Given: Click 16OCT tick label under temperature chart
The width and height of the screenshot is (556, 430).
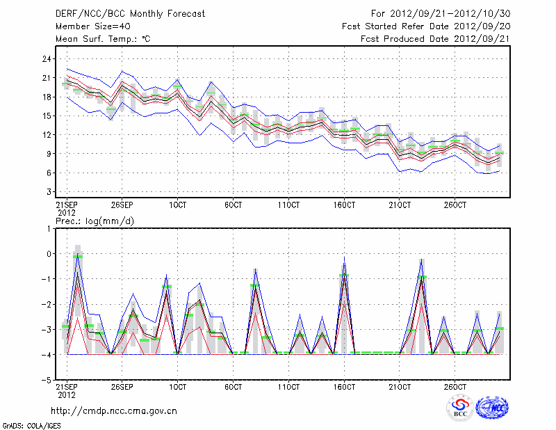Looking at the screenshot, I should (344, 205).
